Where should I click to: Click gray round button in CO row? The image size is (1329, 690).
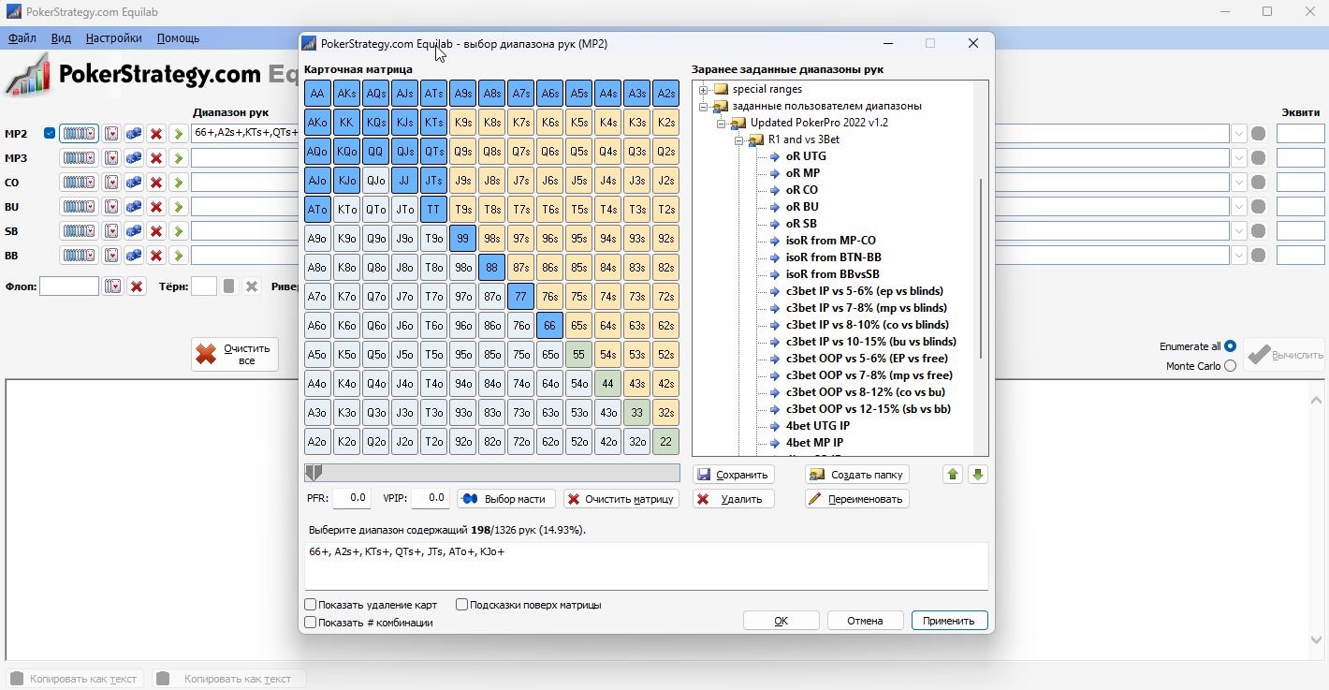point(1258,183)
